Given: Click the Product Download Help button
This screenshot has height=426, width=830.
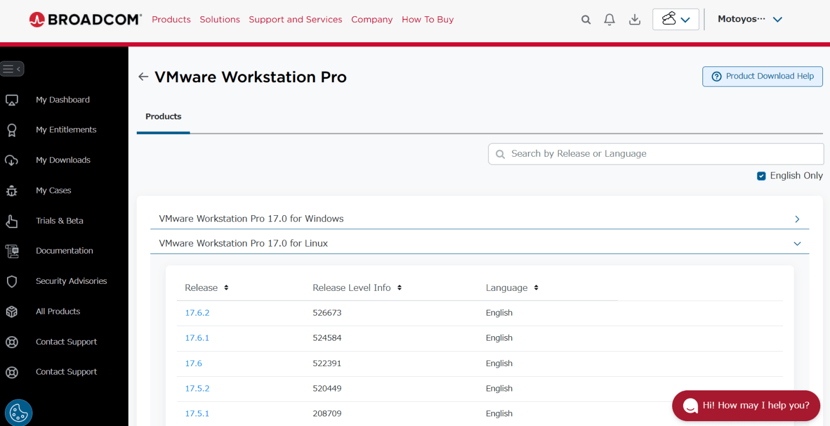Looking at the screenshot, I should tap(762, 76).
